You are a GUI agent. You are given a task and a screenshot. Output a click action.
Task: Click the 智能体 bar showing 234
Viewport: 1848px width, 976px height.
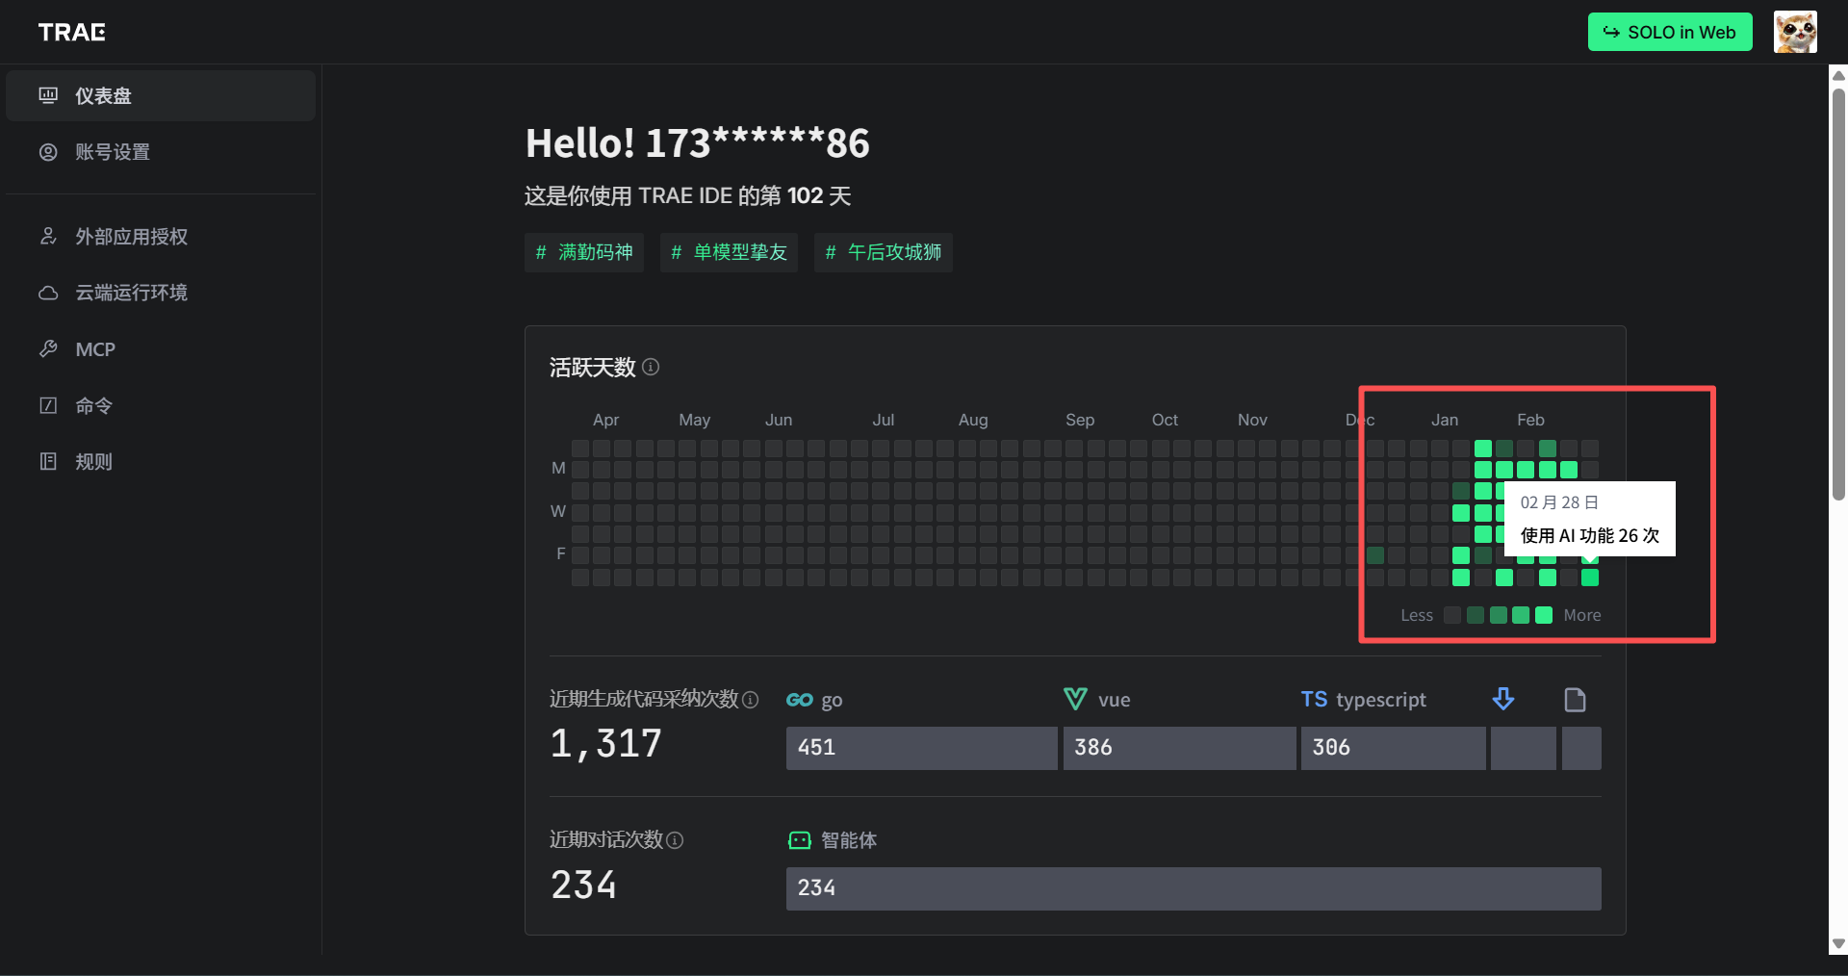pos(1193,888)
